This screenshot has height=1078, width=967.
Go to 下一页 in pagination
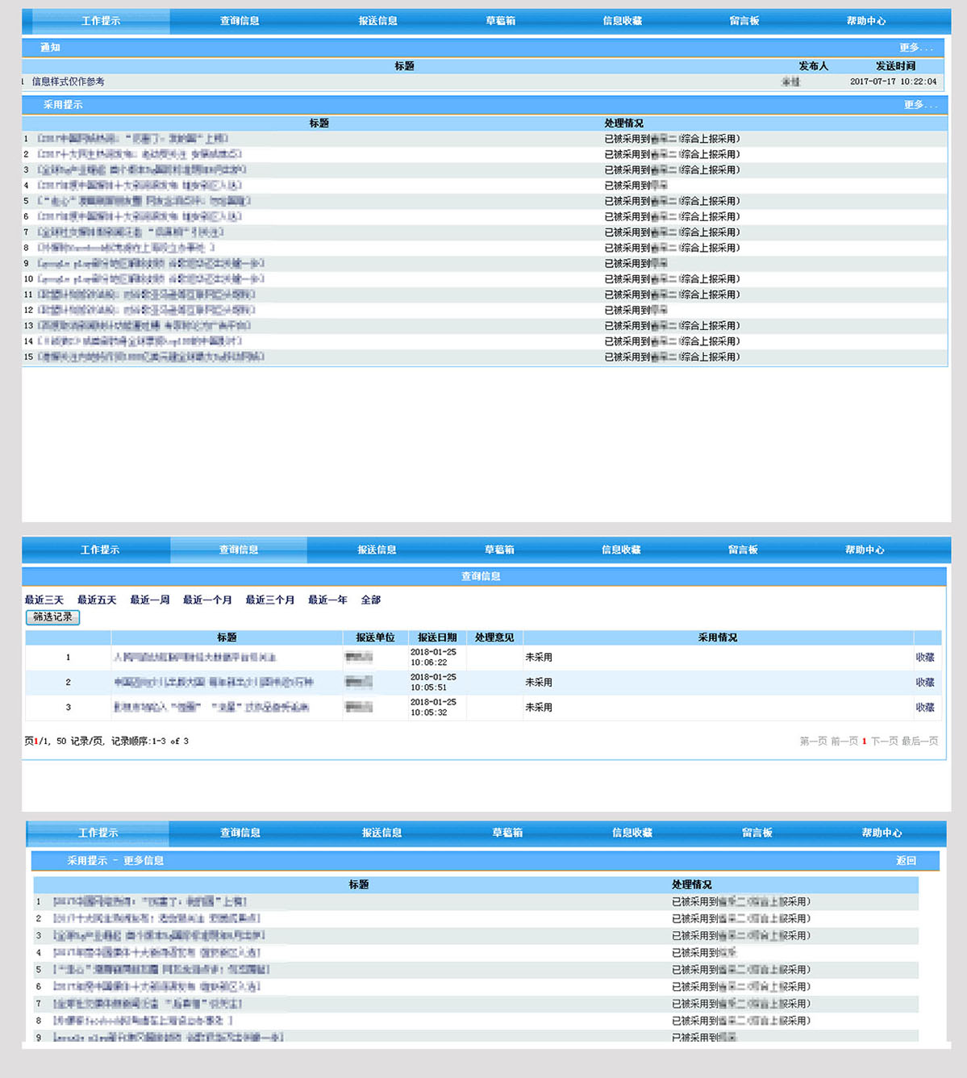(884, 741)
